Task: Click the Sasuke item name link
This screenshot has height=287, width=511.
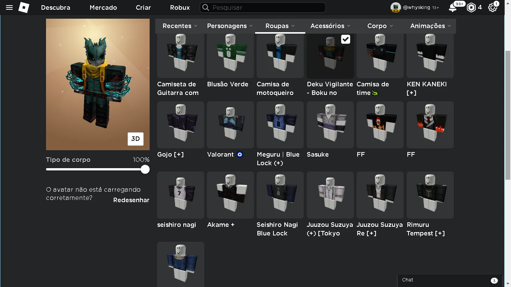Action: [318, 154]
